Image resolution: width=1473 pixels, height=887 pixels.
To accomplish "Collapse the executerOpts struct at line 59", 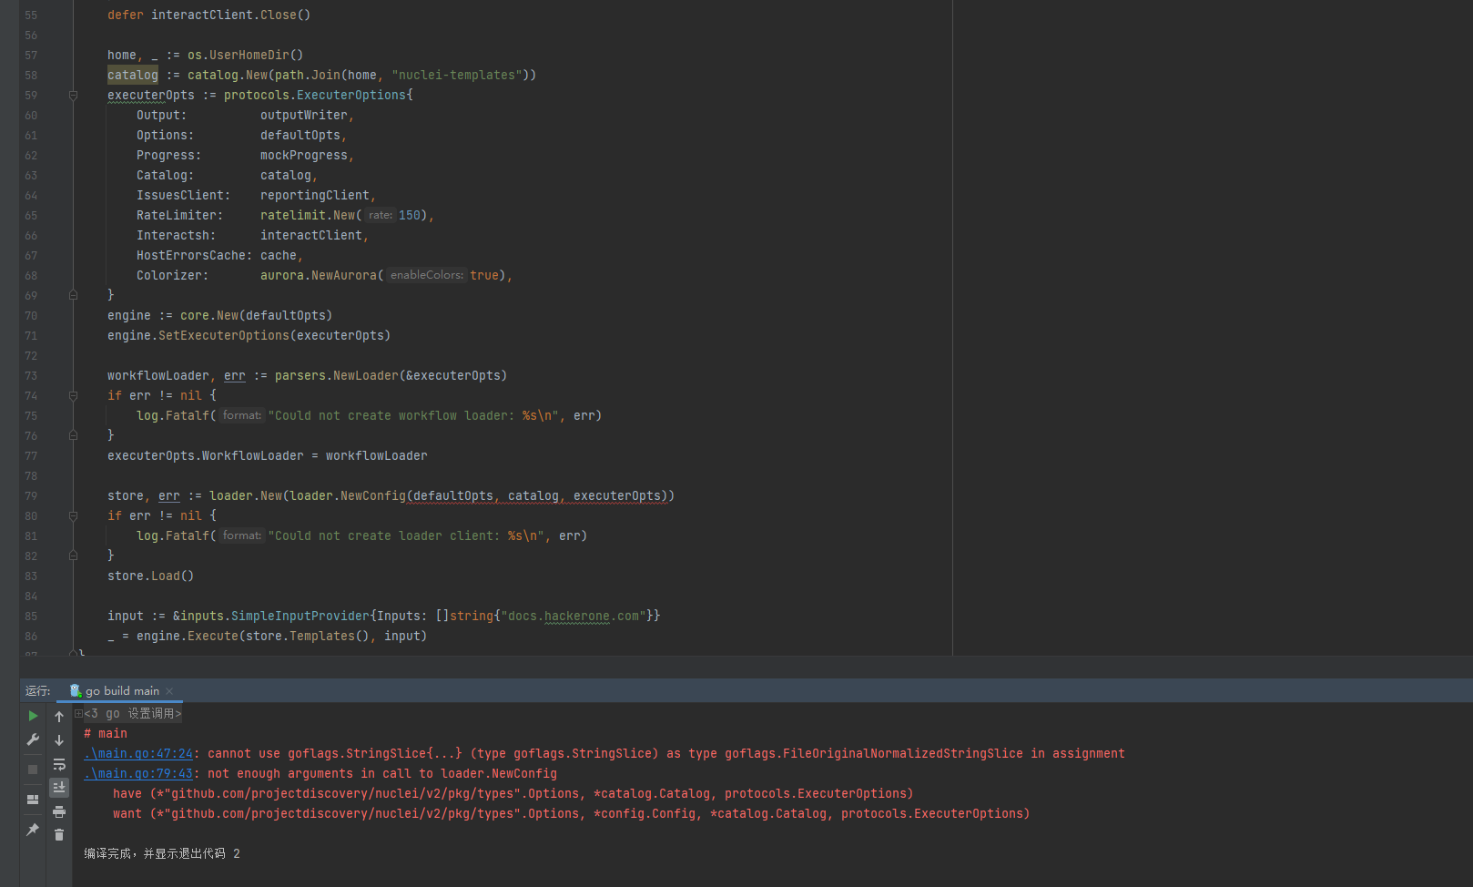I will pos(73,95).
